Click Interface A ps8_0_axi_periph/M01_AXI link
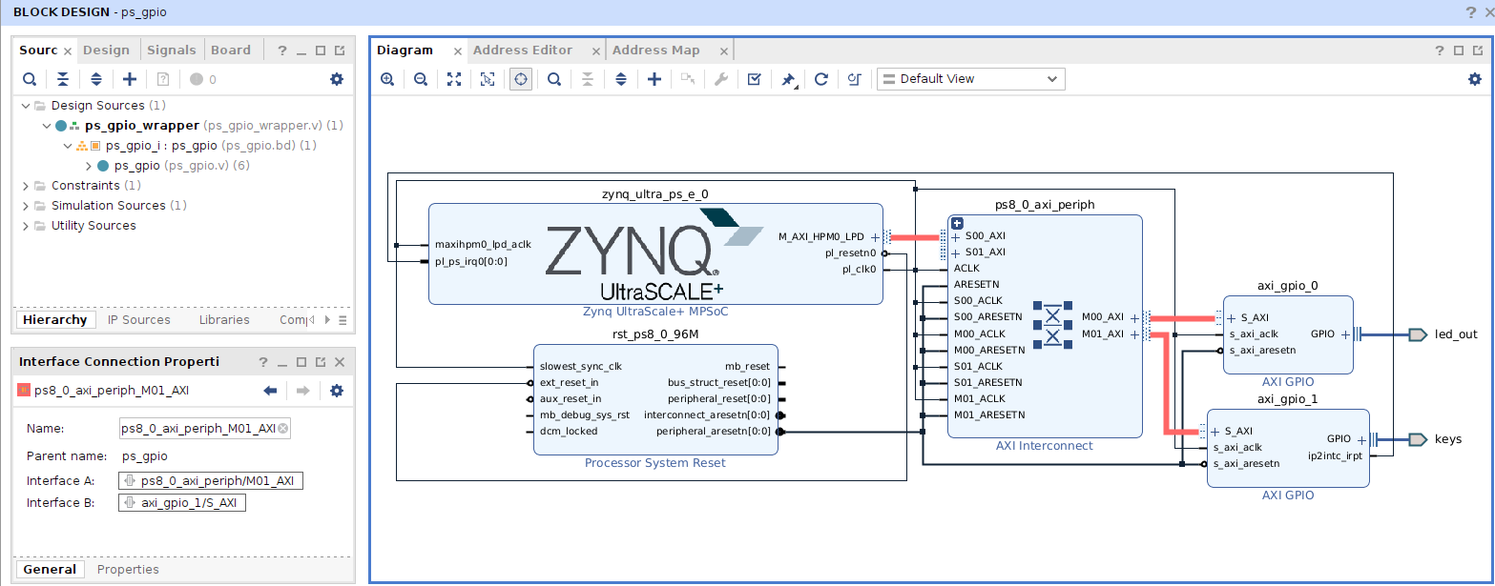Viewport: 1495px width, 586px height. pos(211,481)
